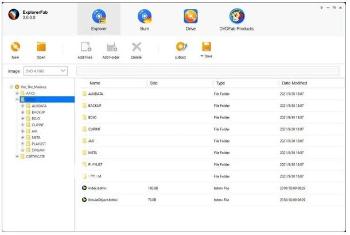350x235 pixels.
Task: Click BDJO folder icon in file list
Action: coord(84,117)
